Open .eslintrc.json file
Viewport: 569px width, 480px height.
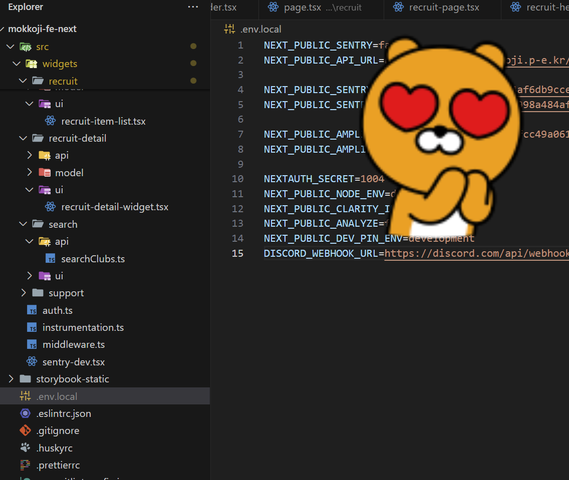[64, 413]
